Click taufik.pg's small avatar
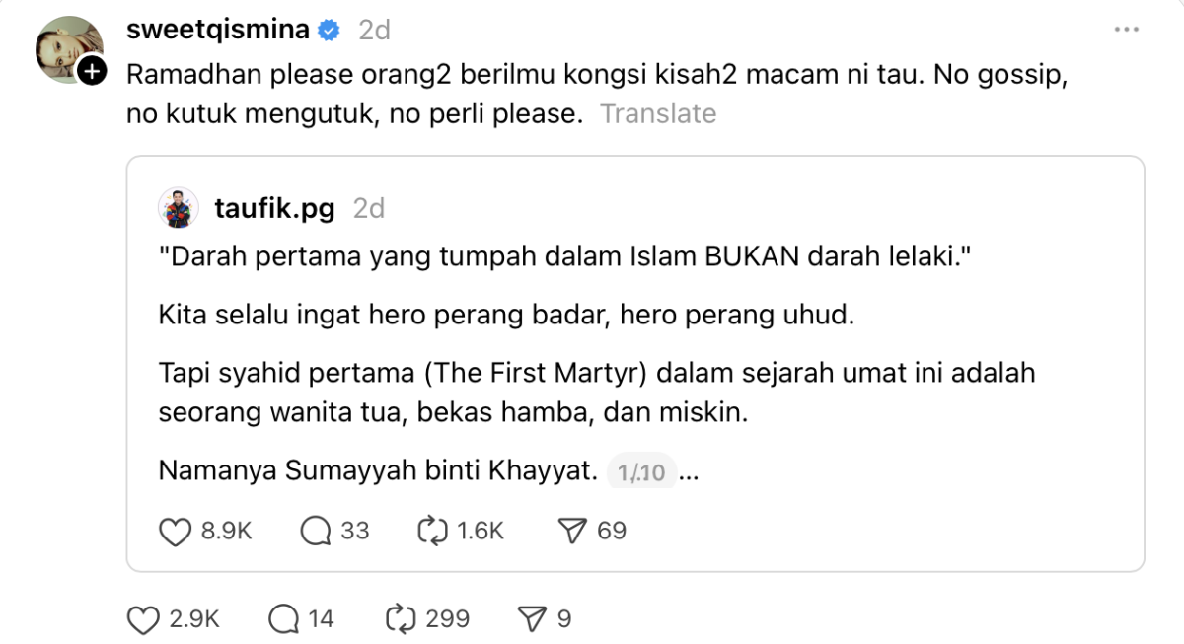The width and height of the screenshot is (1184, 644). [179, 208]
